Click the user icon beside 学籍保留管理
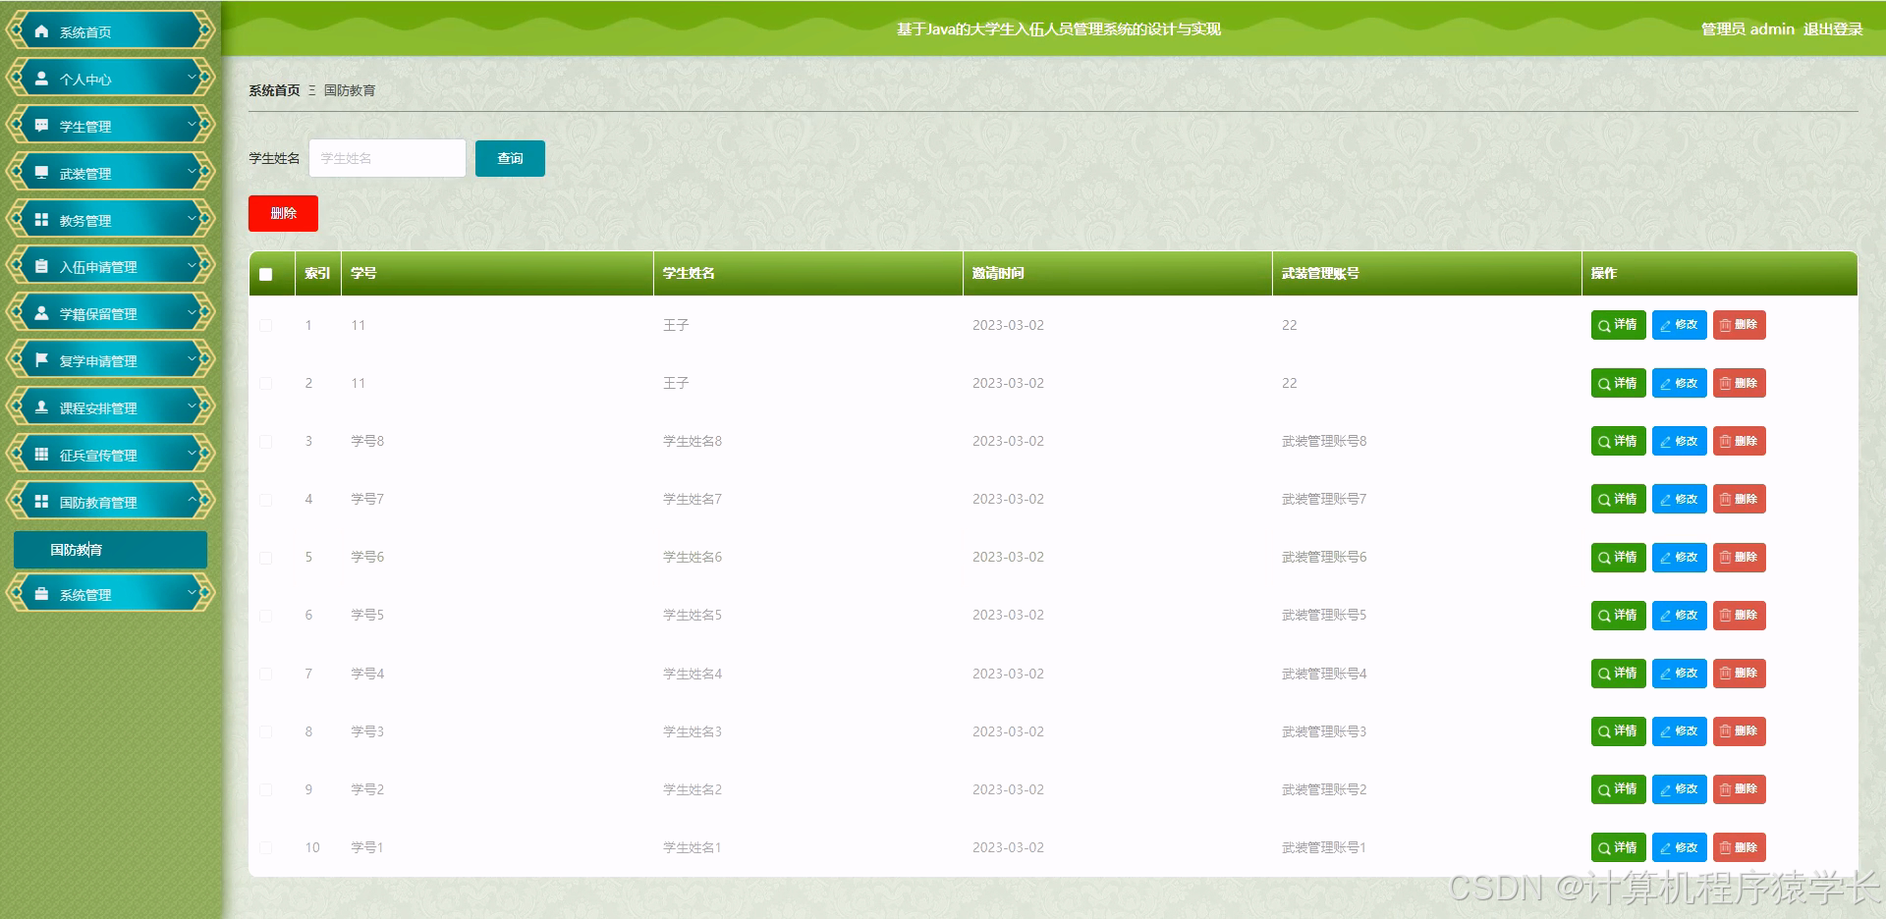Viewport: 1886px width, 919px height. coord(41,313)
